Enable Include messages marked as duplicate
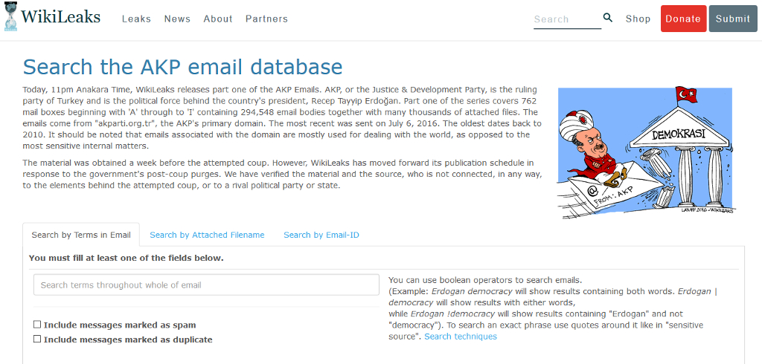This screenshot has height=364, width=762. click(x=37, y=339)
